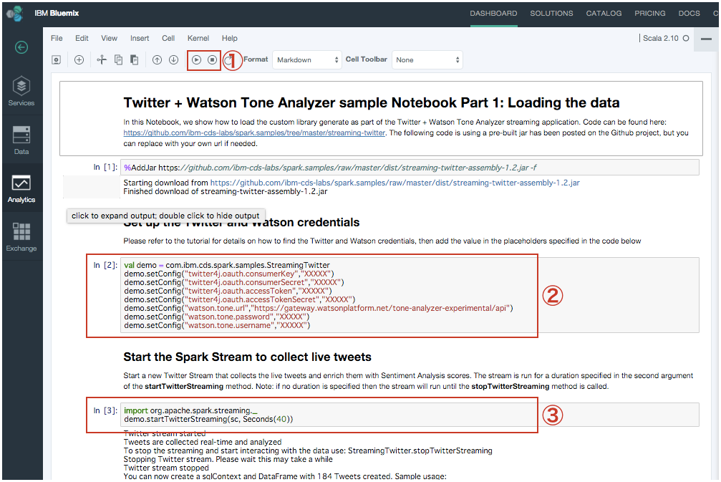Select the Analytics sidebar section
Viewport: 721px width, 482px height.
[21, 188]
